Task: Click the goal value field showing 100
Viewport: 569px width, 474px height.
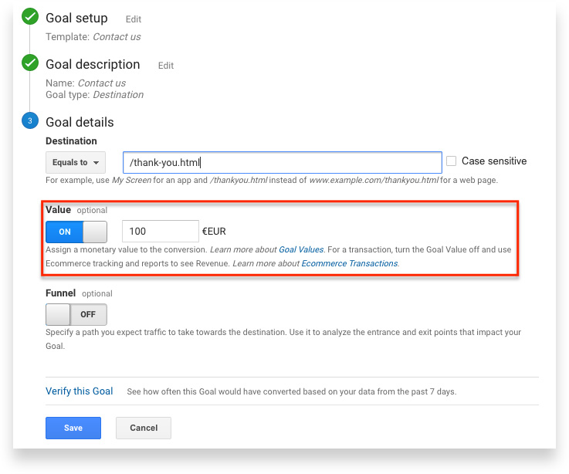Action: click(161, 231)
